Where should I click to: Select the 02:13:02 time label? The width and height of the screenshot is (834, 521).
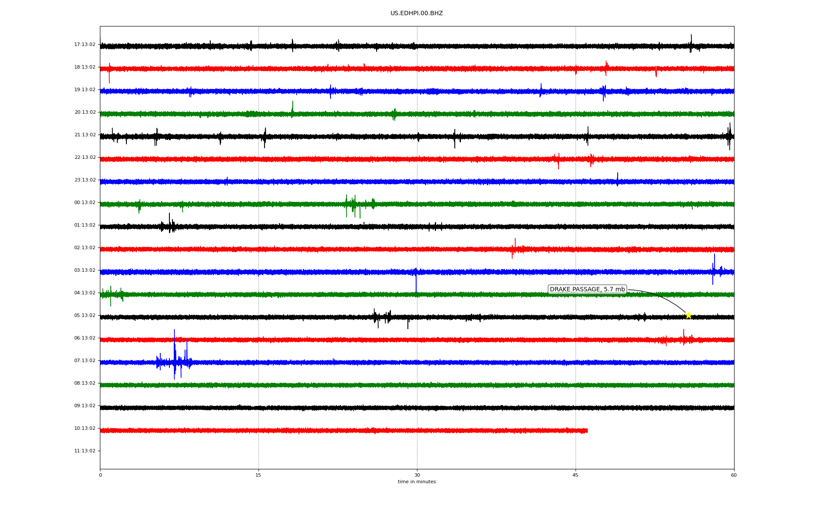[85, 247]
